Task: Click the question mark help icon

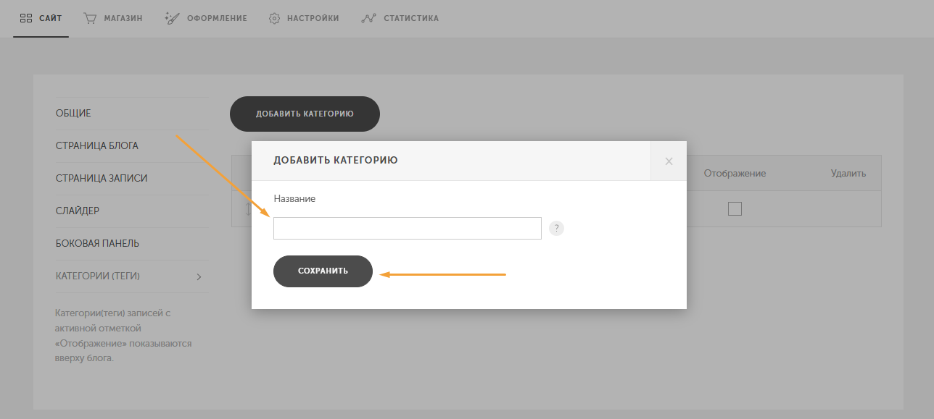Action: coord(556,228)
